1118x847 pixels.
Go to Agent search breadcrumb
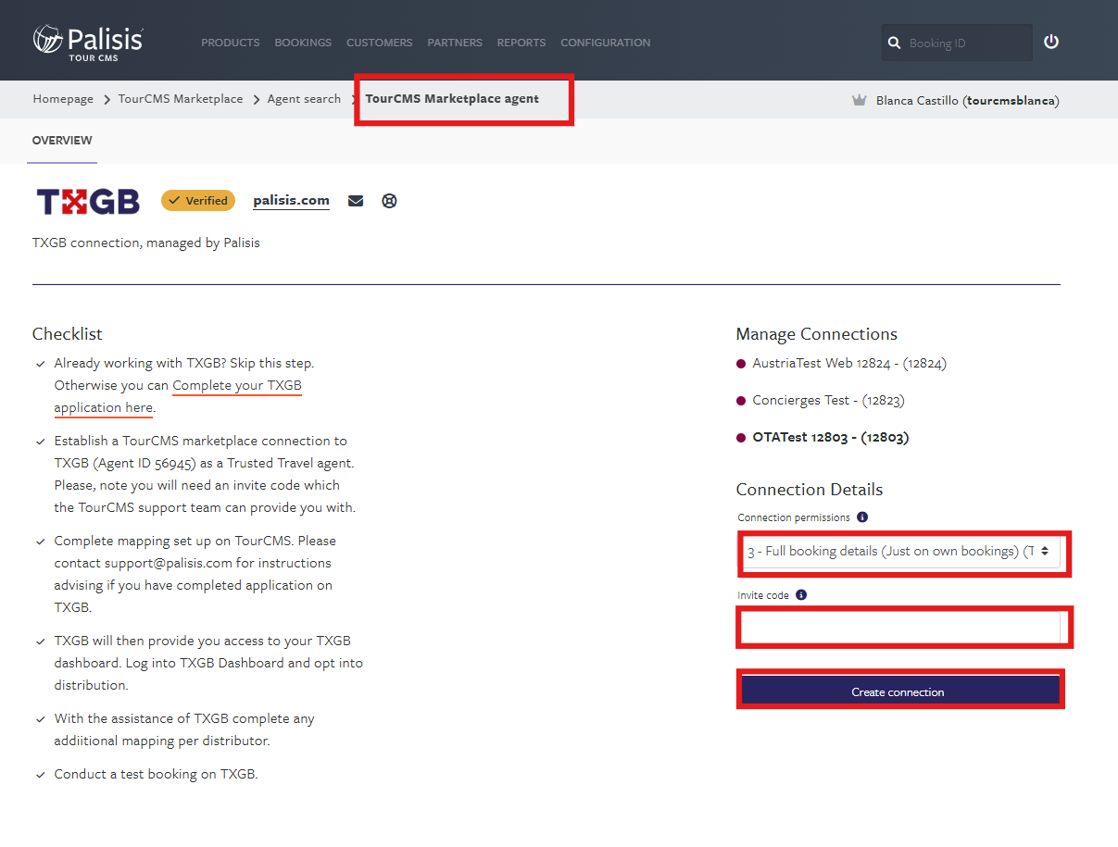304,99
